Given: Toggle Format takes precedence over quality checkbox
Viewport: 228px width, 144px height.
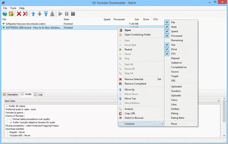Looking at the screenshot, I should pos(11,119).
